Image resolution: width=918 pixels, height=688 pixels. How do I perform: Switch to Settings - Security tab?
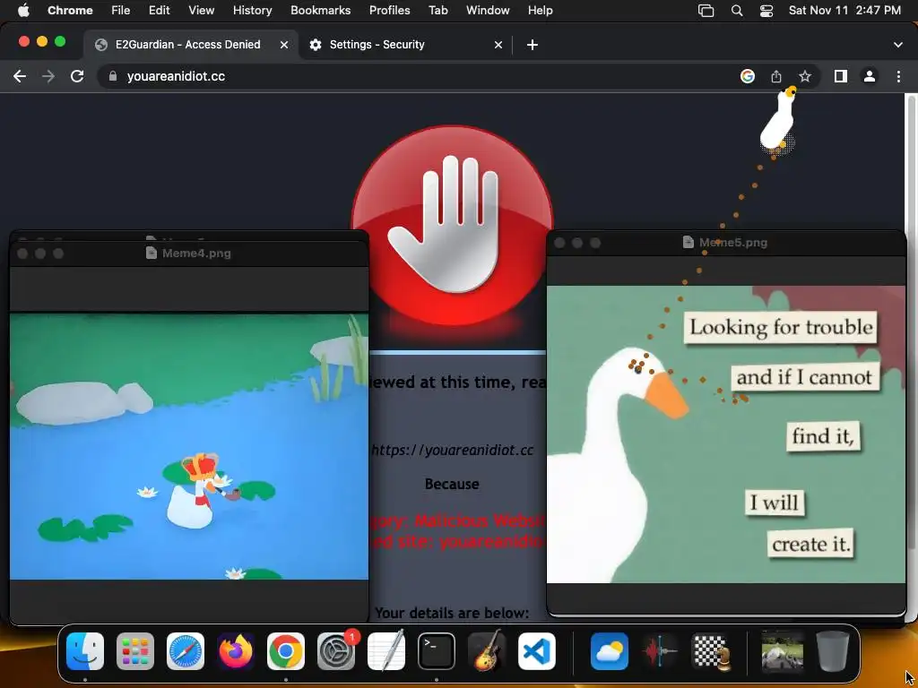pyautogui.click(x=404, y=45)
